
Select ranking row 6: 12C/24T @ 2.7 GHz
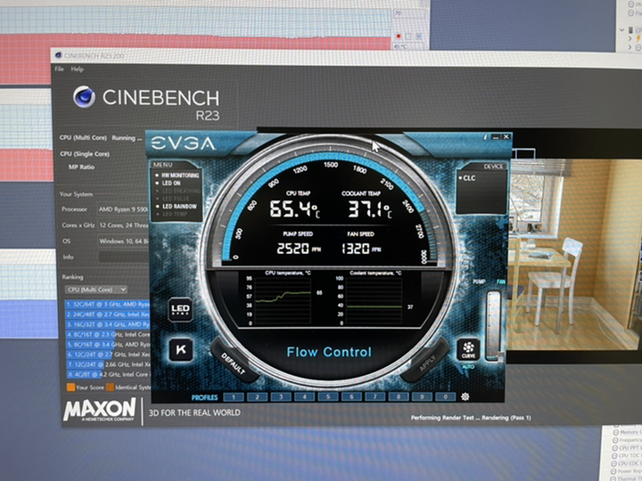[108, 355]
